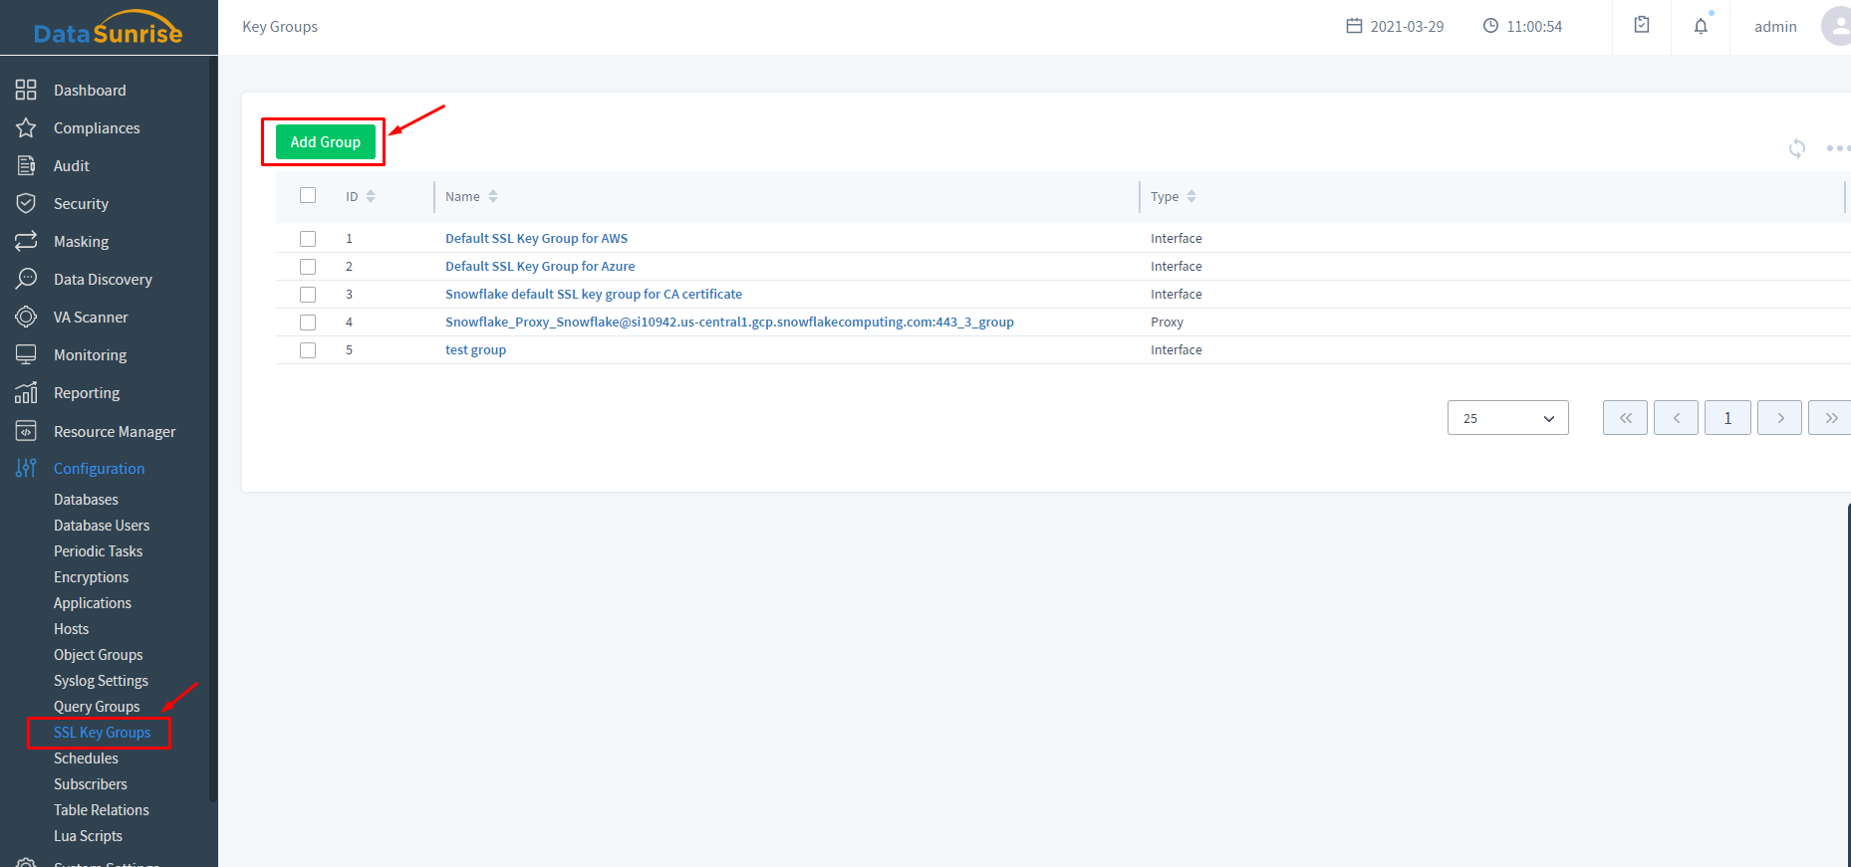The image size is (1851, 867).
Task: Click the Dashboard grid icon
Action: coord(26,90)
